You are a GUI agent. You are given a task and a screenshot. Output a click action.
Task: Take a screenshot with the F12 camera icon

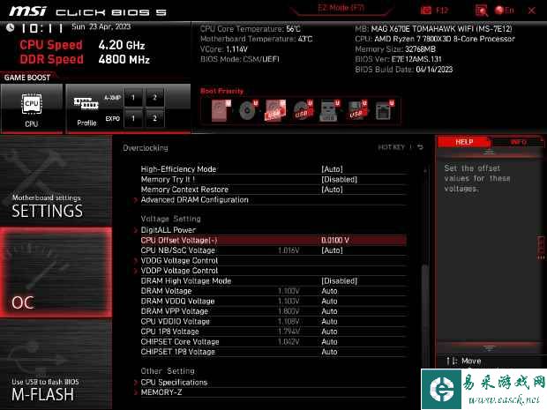[x=426, y=11]
